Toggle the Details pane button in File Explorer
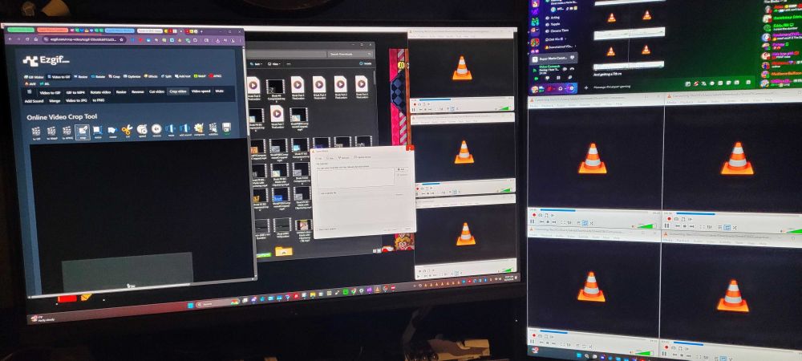This screenshot has height=361, width=802. [x=365, y=63]
